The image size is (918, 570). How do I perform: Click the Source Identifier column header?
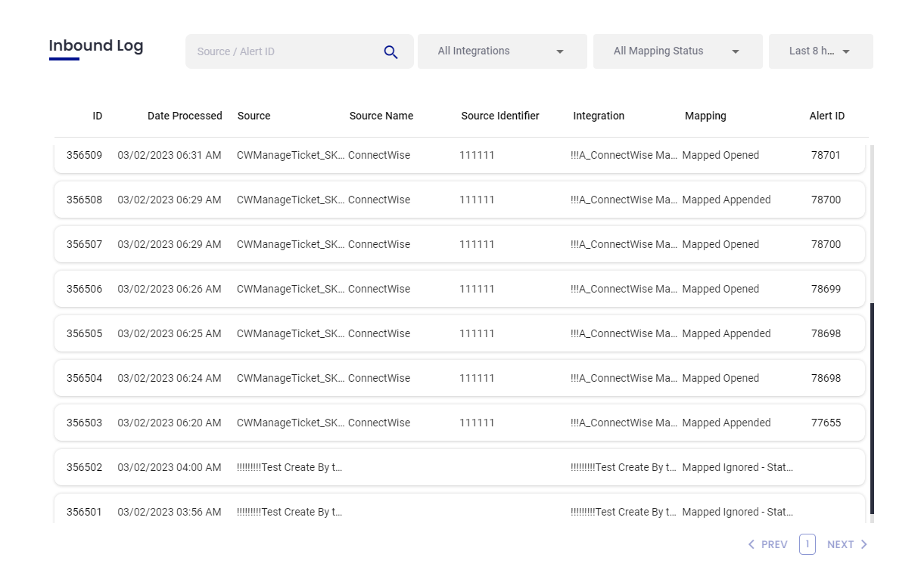500,116
